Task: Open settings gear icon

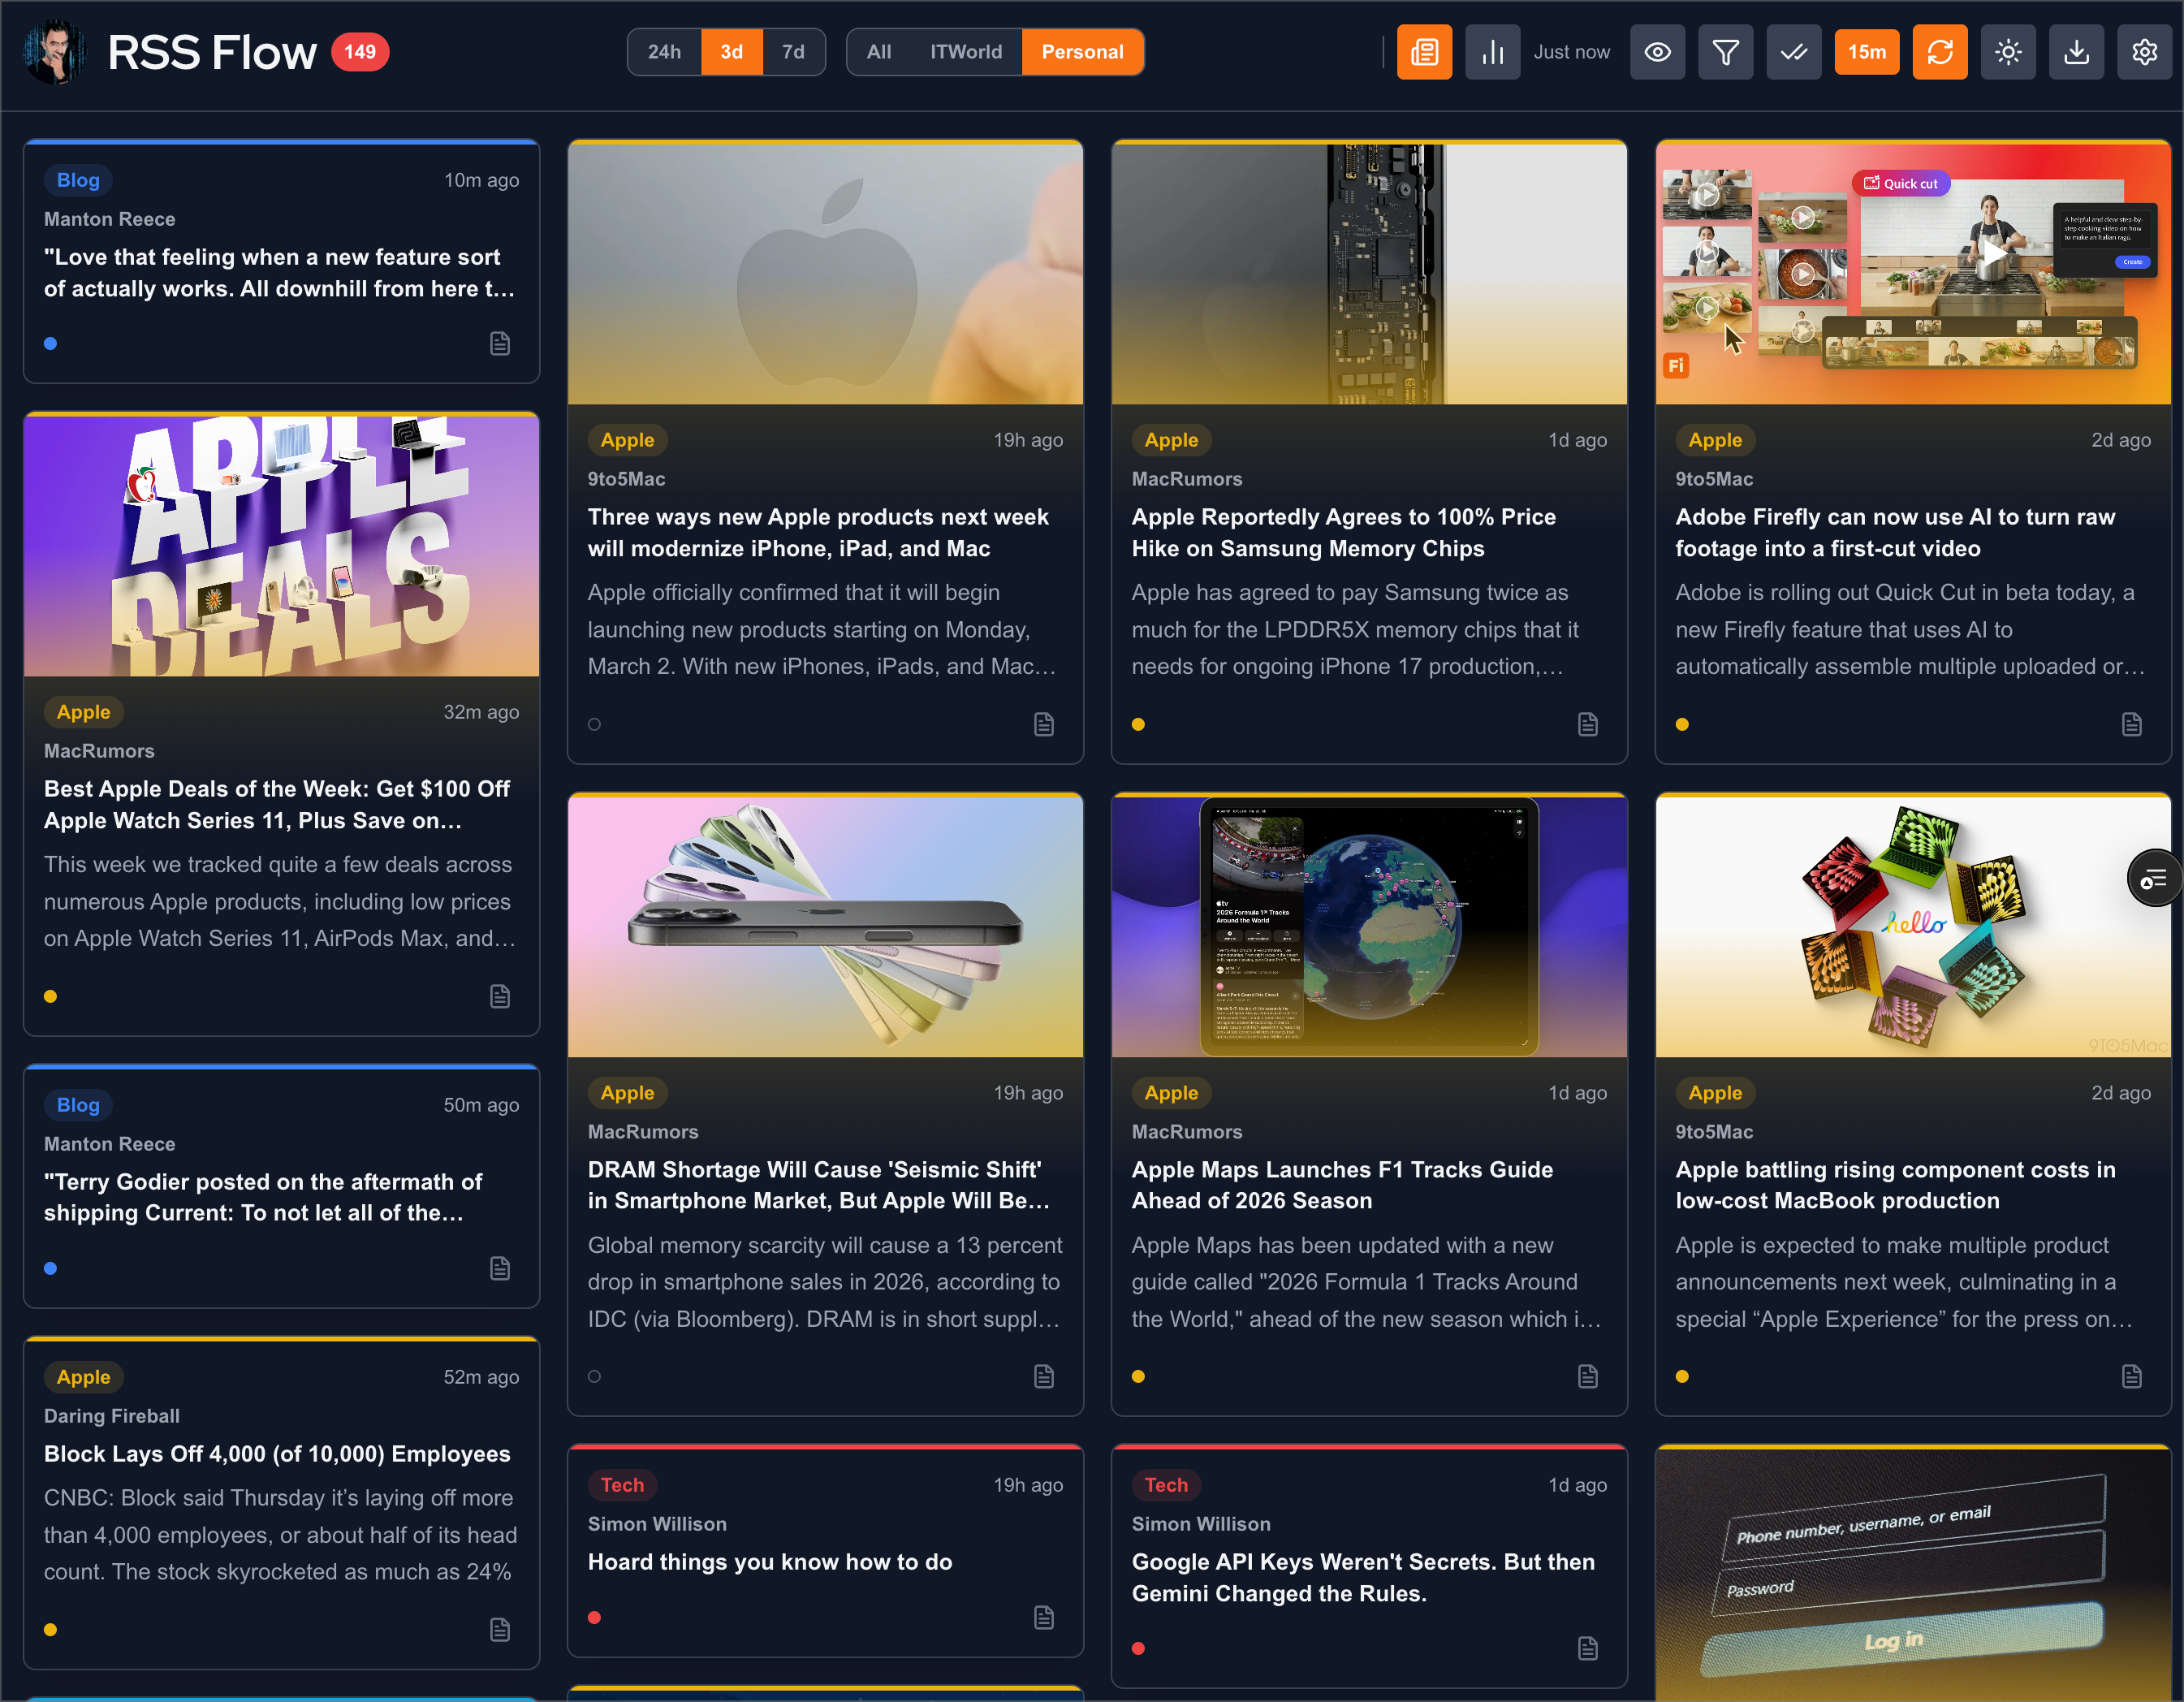Action: 2144,52
